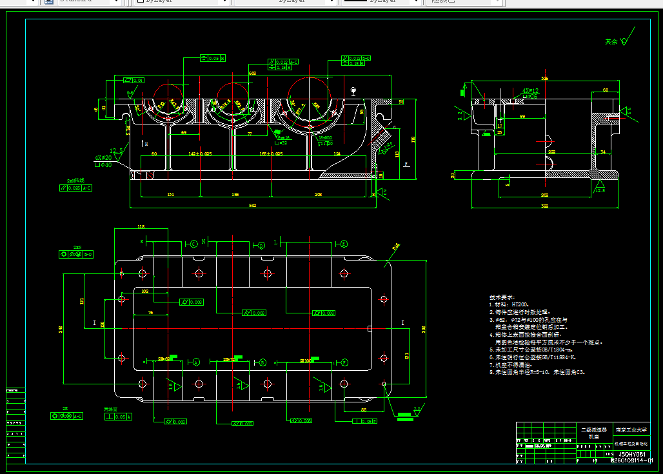Select the datum A circle symbol
The height and width of the screenshot is (474, 663).
196,362
